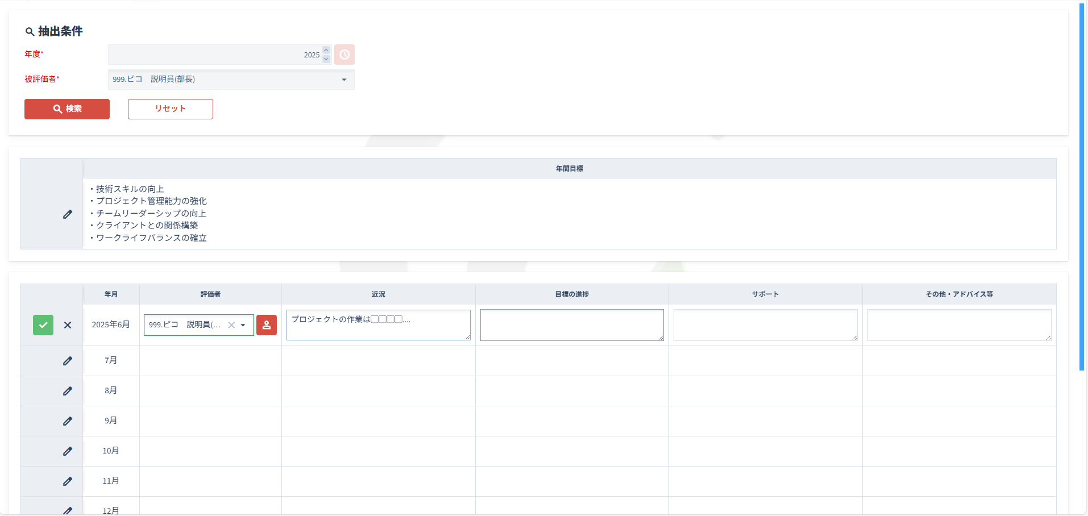Click the clock icon next to year field
This screenshot has width=1088, height=516.
pos(344,55)
